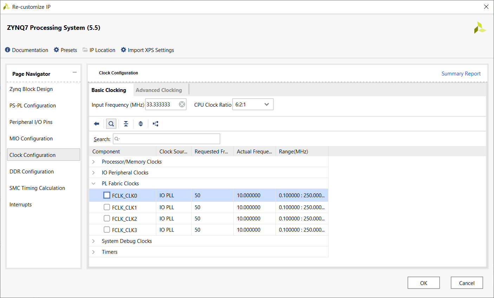Enable the FCLK_CLK2 checkbox
Screen dimensions: 494x298
pyautogui.click(x=107, y=218)
